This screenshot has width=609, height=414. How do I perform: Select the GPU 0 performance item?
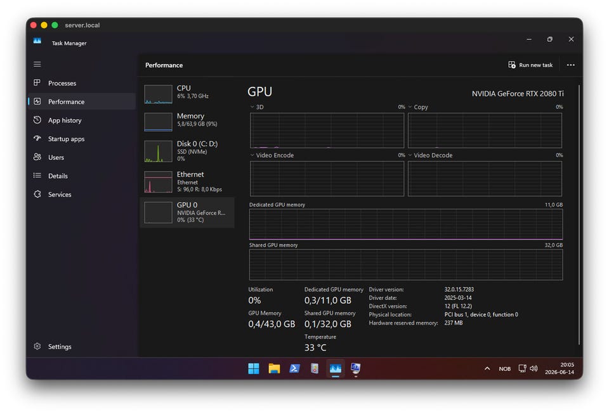[x=187, y=212]
